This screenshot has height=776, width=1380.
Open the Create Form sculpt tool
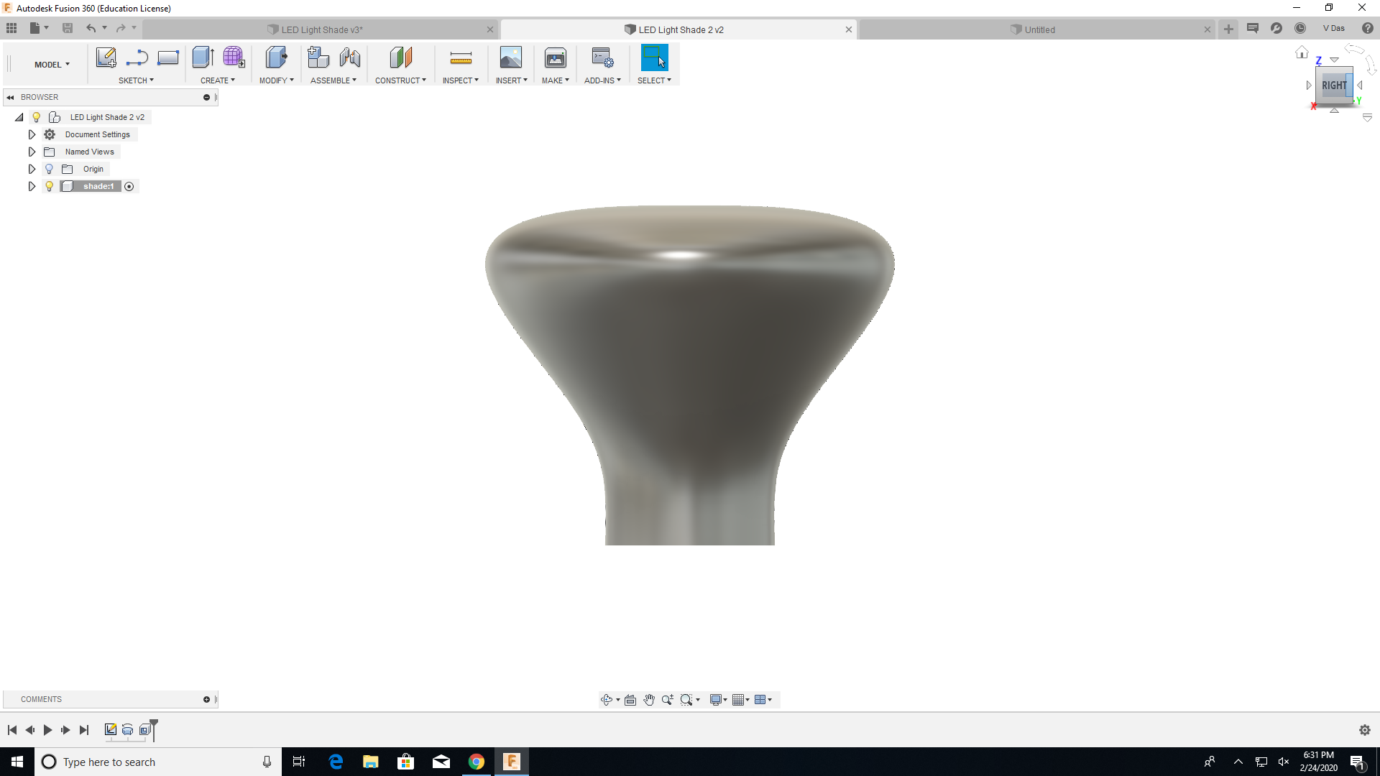tap(234, 57)
